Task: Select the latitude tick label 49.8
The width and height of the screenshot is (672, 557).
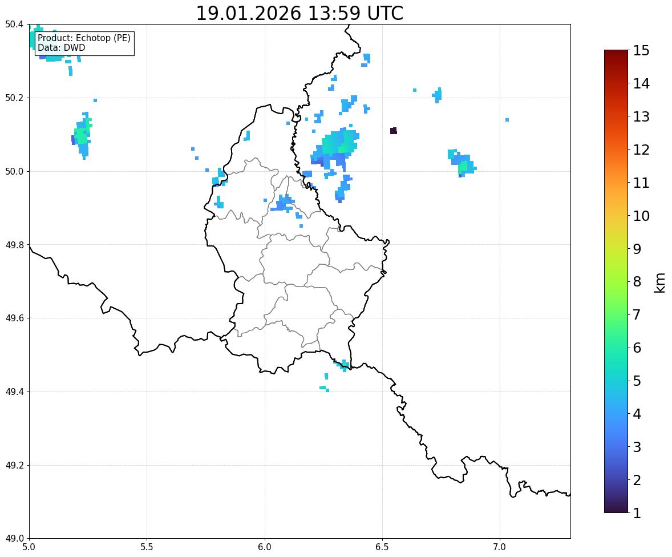Action: pyautogui.click(x=14, y=245)
